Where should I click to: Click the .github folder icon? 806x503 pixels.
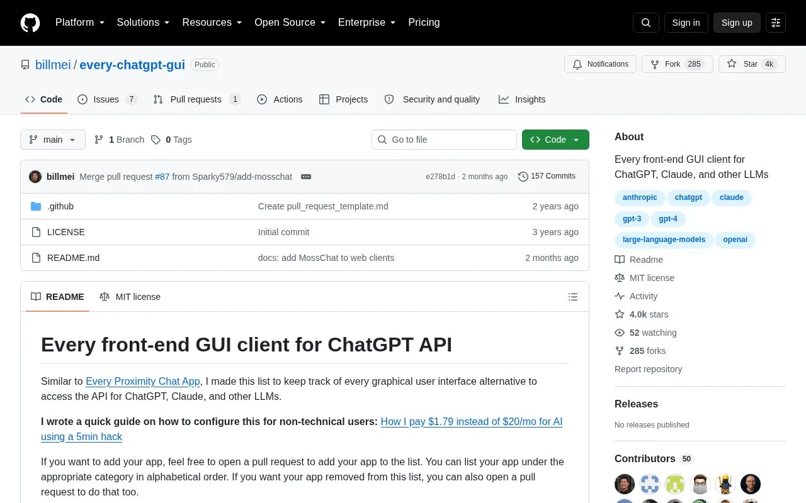pyautogui.click(x=36, y=206)
